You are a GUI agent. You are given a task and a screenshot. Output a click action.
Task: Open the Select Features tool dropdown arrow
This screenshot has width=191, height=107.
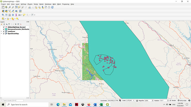(x=5, y=19)
